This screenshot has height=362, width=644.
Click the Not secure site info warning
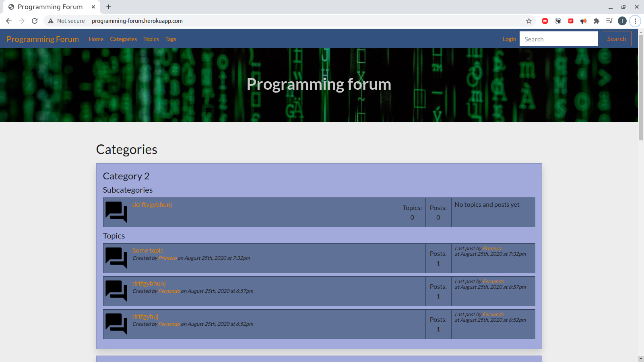[x=66, y=21]
